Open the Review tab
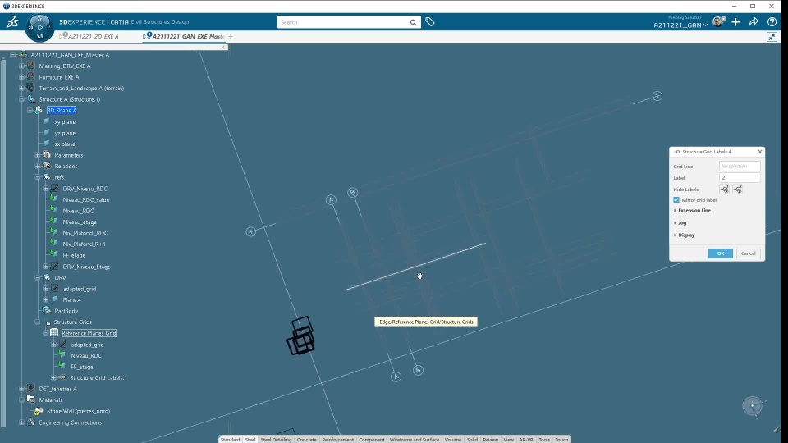This screenshot has height=443, width=788. [x=490, y=440]
